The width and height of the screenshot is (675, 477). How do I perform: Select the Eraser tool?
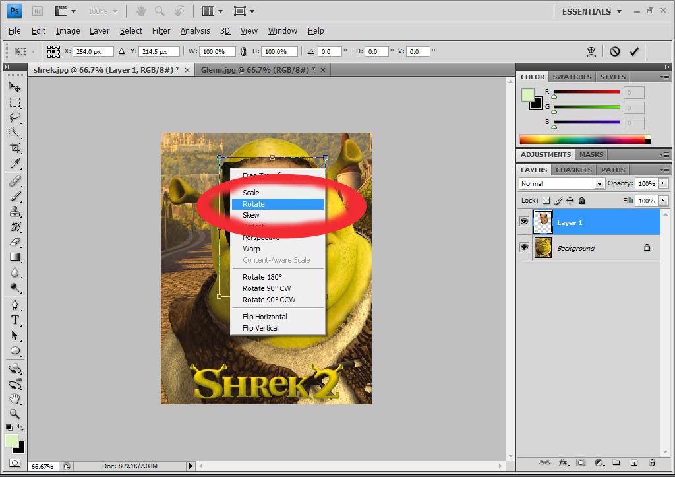coord(15,241)
